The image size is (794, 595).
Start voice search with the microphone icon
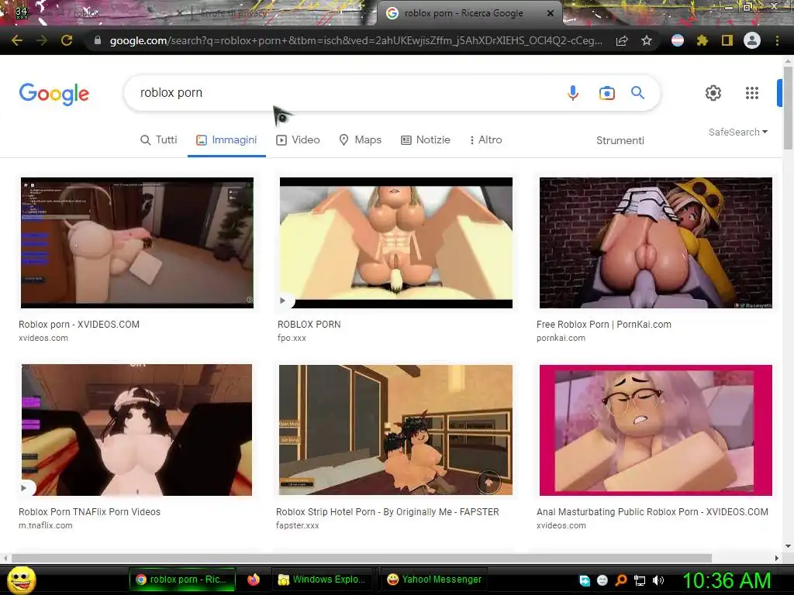point(573,93)
